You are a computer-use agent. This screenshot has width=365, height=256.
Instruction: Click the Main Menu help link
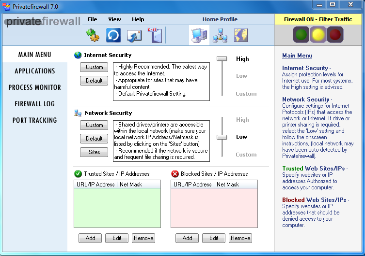pos(297,56)
